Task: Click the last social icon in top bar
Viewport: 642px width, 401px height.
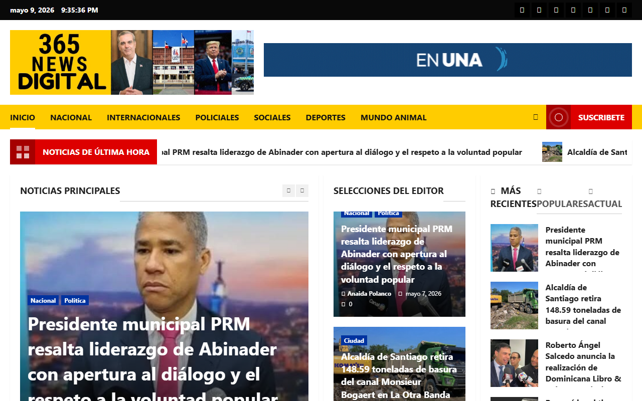Action: pyautogui.click(x=624, y=10)
